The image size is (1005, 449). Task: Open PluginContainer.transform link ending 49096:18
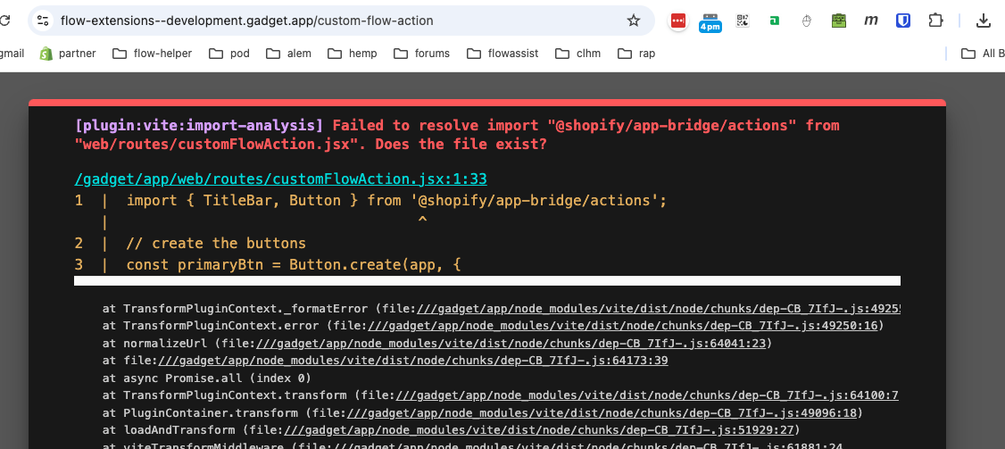click(x=602, y=412)
